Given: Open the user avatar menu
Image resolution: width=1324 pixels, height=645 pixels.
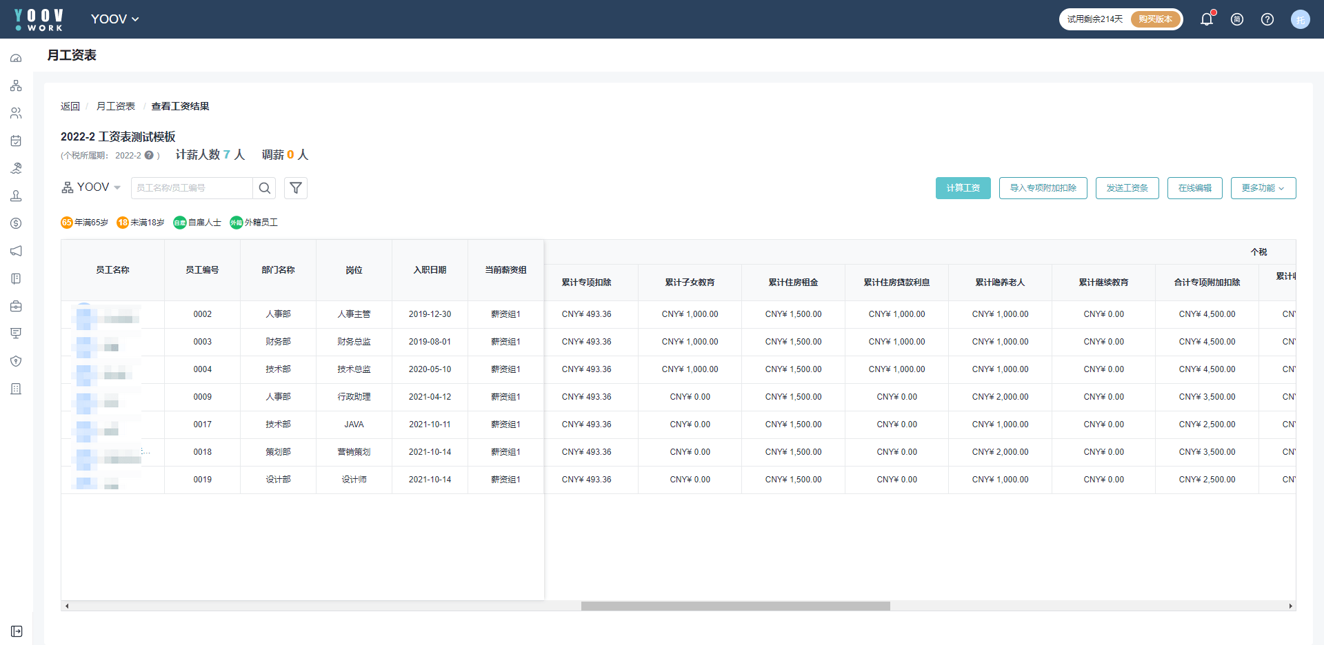Looking at the screenshot, I should tap(1301, 19).
